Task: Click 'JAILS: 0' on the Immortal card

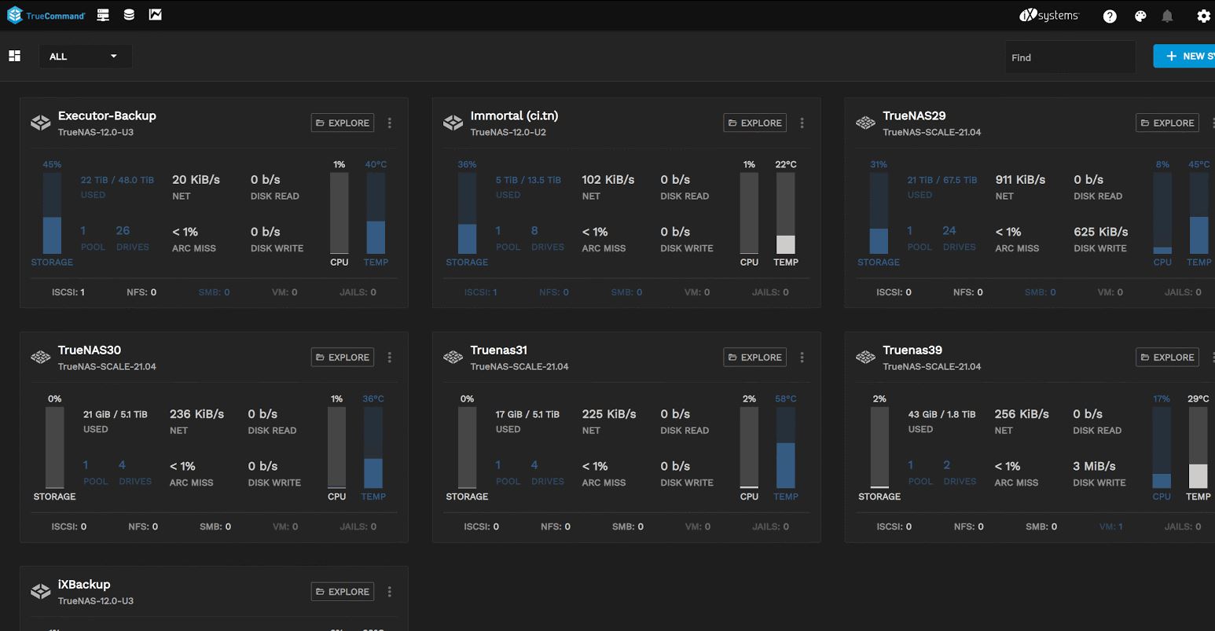Action: click(770, 292)
